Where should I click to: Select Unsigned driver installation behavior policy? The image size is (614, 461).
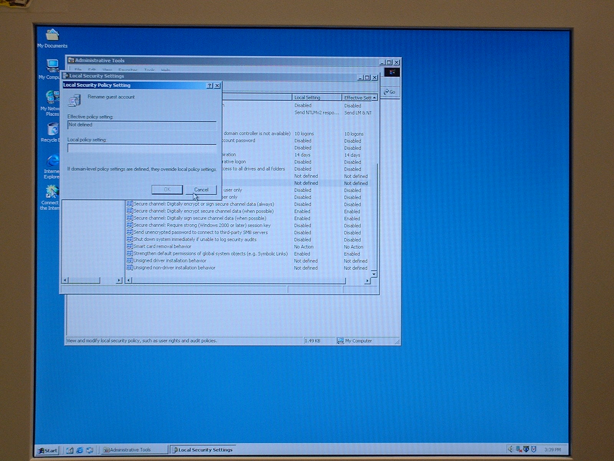(170, 261)
